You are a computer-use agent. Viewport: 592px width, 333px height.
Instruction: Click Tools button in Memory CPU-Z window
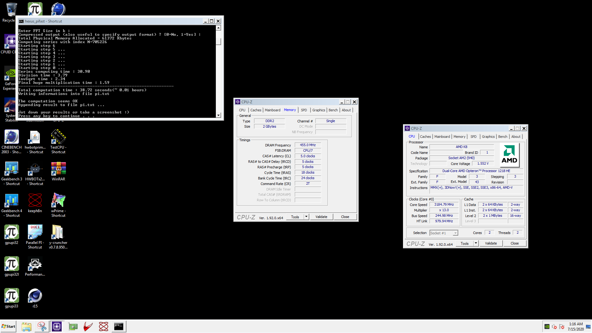(295, 217)
